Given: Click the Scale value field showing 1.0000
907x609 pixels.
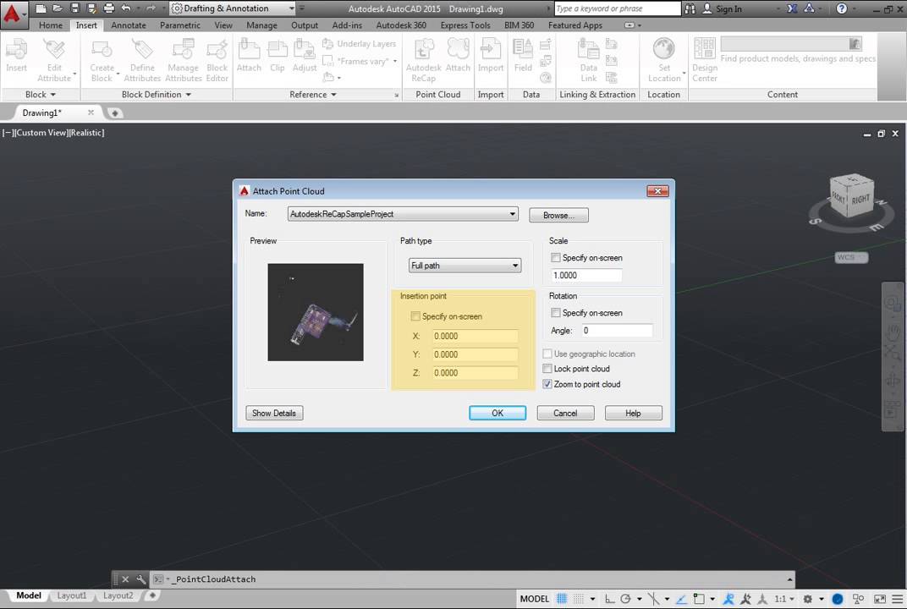Looking at the screenshot, I should [586, 275].
